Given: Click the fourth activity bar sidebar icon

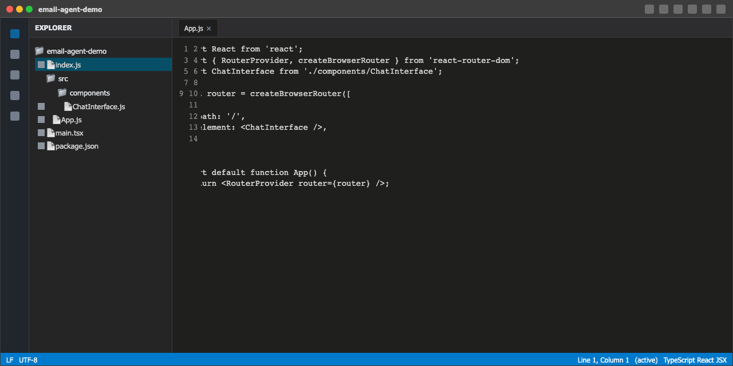Looking at the screenshot, I should click(x=14, y=96).
